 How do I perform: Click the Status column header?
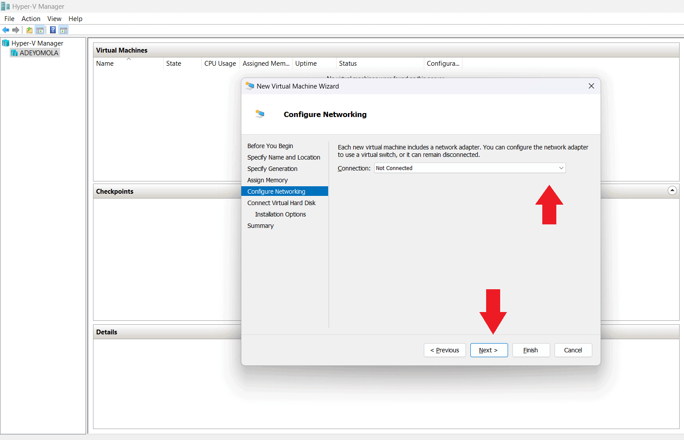tap(380, 64)
